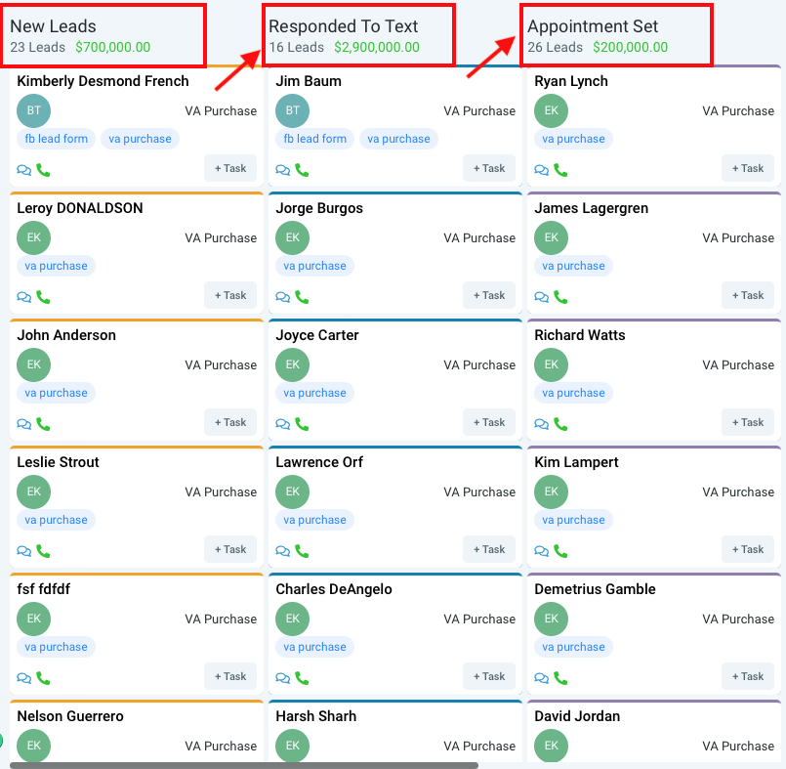Click the horizontal scrollbar at the bottom

pos(244,765)
